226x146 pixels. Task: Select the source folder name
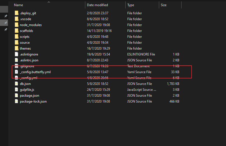click(25, 43)
